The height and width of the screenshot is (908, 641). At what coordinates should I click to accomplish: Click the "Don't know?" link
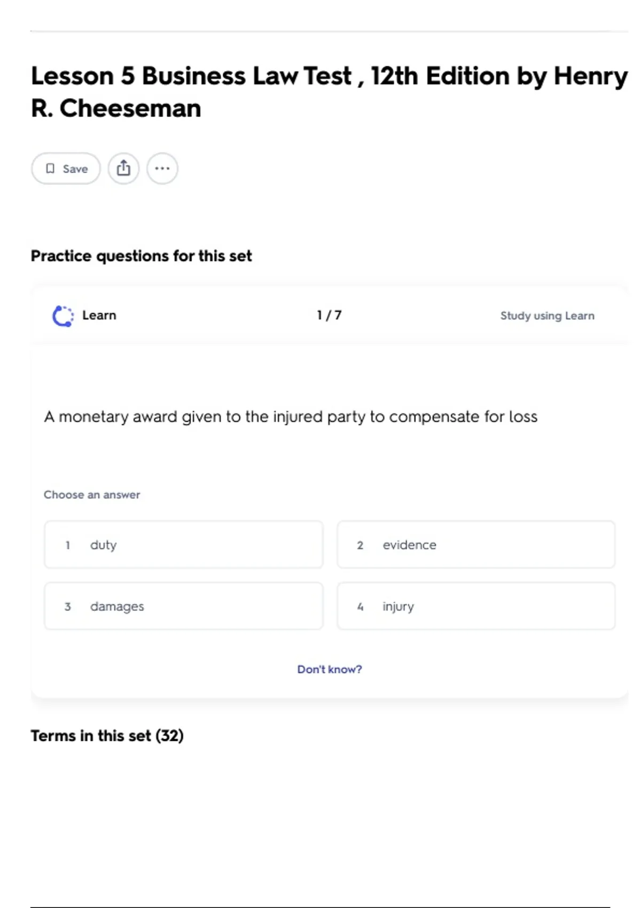point(330,669)
